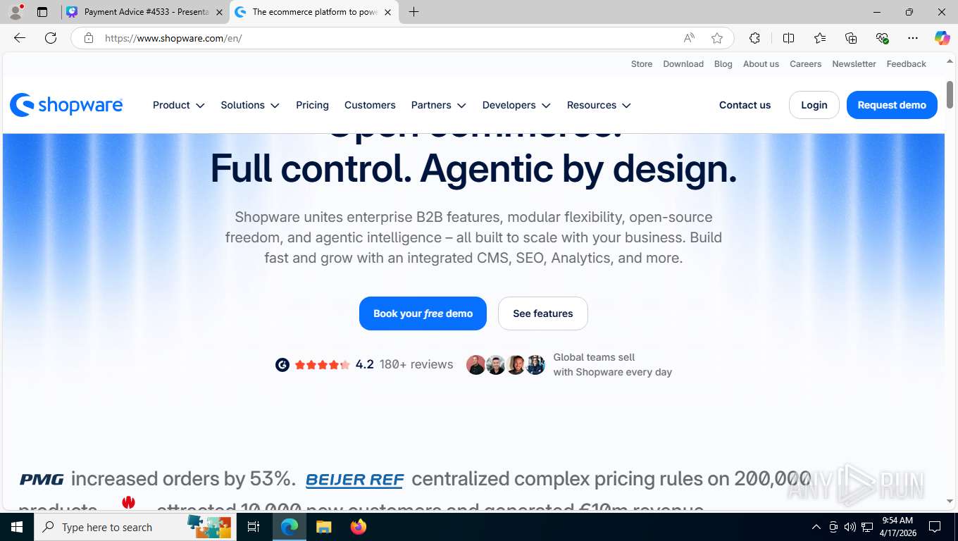Expand the Developers dropdown menu
Image resolution: width=958 pixels, height=541 pixels.
point(516,105)
